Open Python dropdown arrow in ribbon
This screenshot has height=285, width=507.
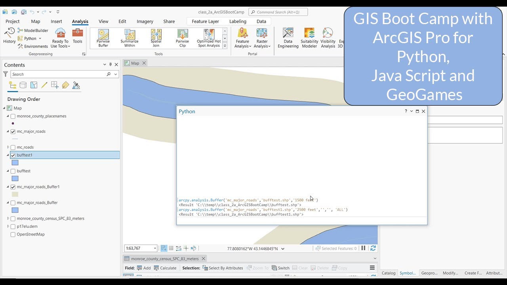point(40,38)
